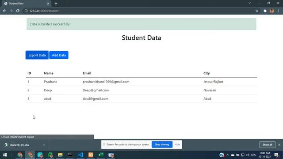This screenshot has width=283, height=159.
Task: Open the Chrome three-dot menu
Action: (x=279, y=11)
